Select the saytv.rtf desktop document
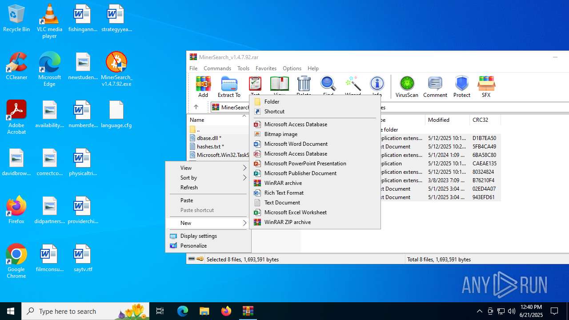 tap(82, 258)
